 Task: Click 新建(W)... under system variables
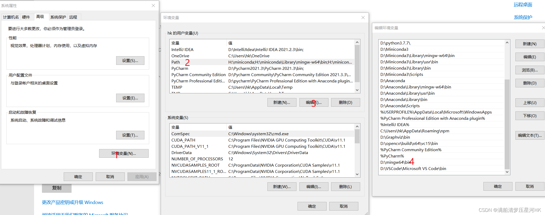[x=282, y=186]
